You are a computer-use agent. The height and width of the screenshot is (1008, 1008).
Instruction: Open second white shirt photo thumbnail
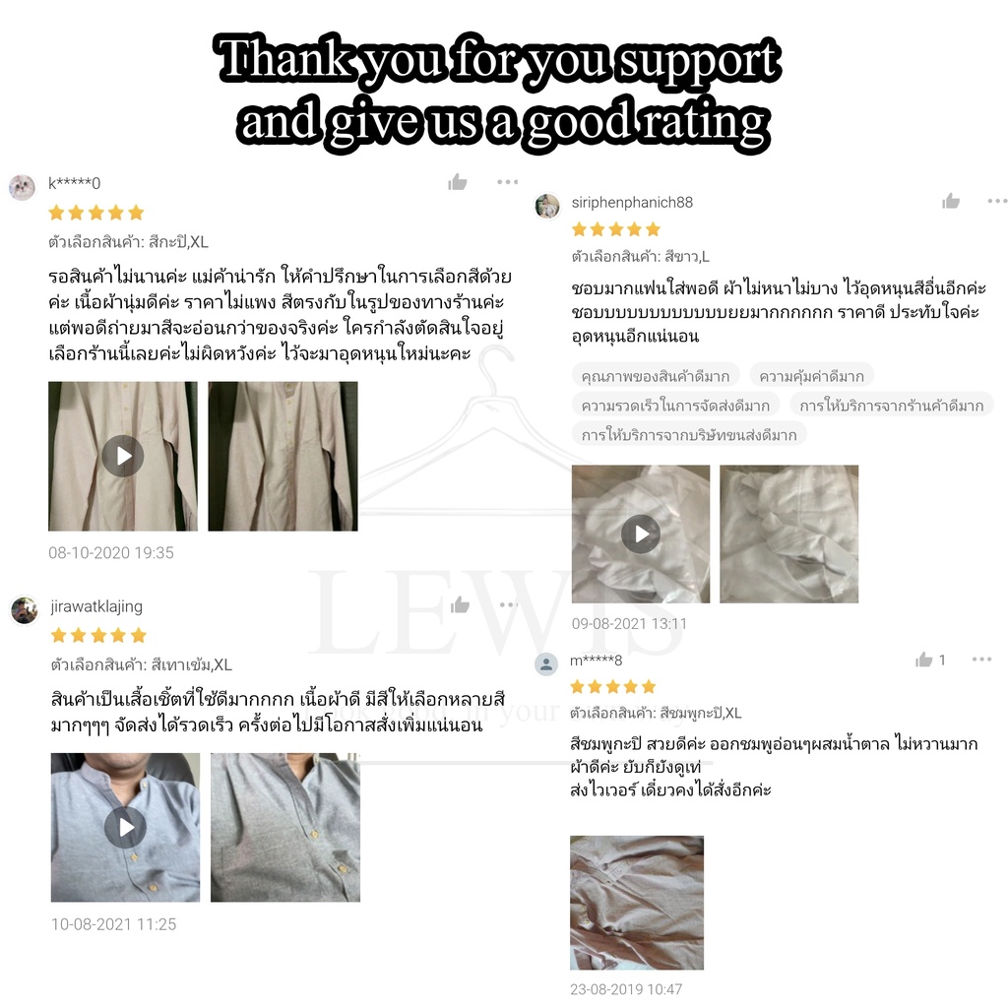(788, 534)
